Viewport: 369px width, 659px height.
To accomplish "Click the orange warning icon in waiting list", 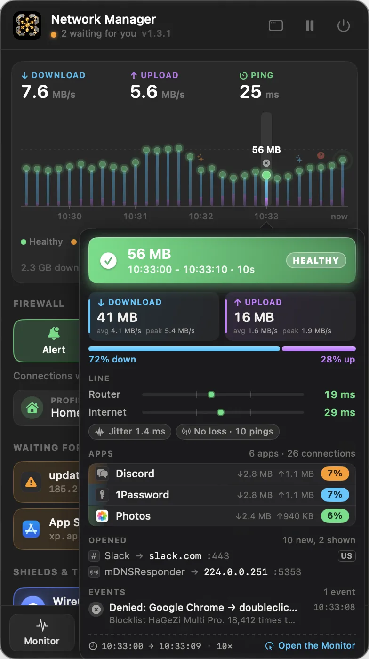I will click(31, 482).
